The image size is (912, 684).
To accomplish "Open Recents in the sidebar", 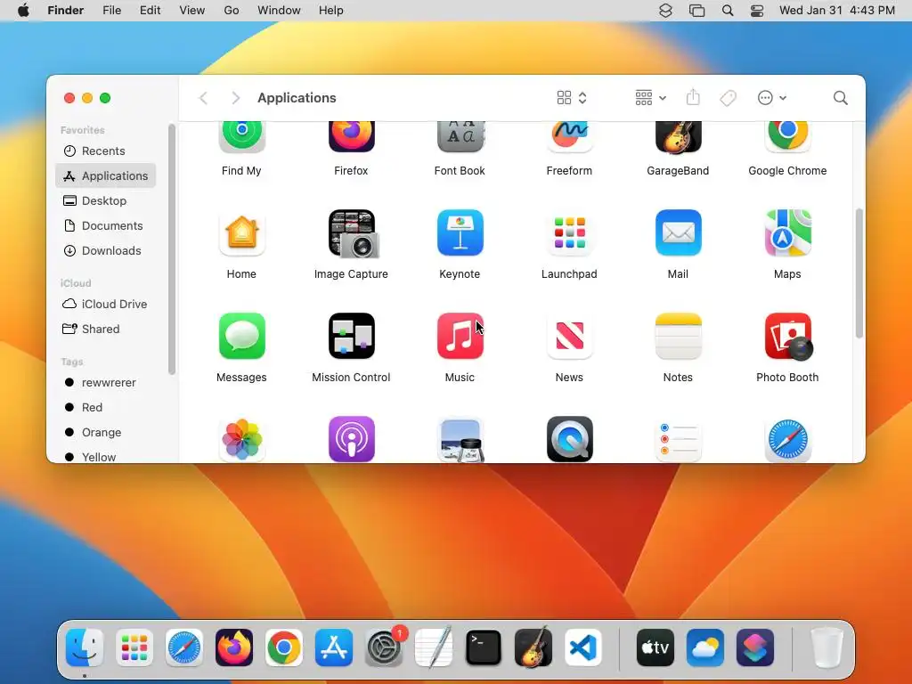I will [106, 151].
